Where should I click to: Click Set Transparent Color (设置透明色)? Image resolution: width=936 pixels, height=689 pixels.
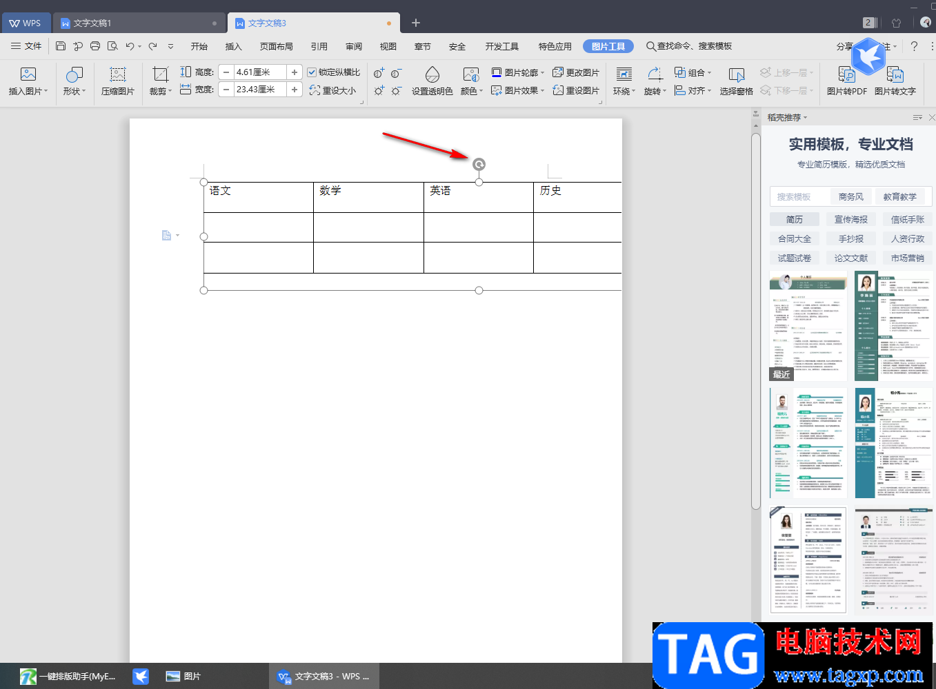pos(432,81)
